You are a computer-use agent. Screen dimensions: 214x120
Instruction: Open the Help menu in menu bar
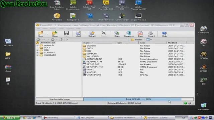pos(78,29)
